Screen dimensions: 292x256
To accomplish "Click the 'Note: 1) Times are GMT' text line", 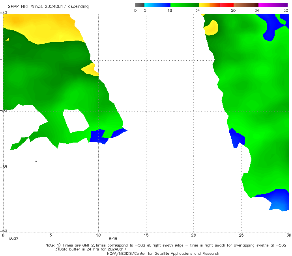I will (166, 245).
